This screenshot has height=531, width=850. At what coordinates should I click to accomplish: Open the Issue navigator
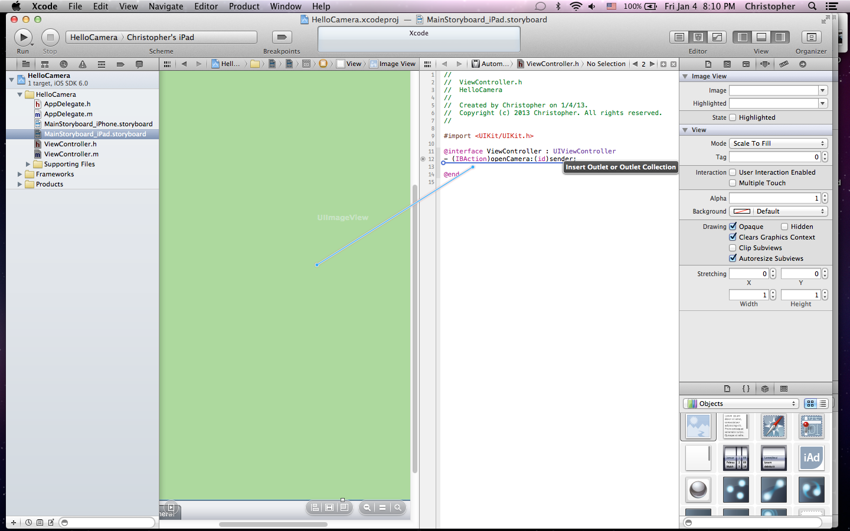coord(82,64)
